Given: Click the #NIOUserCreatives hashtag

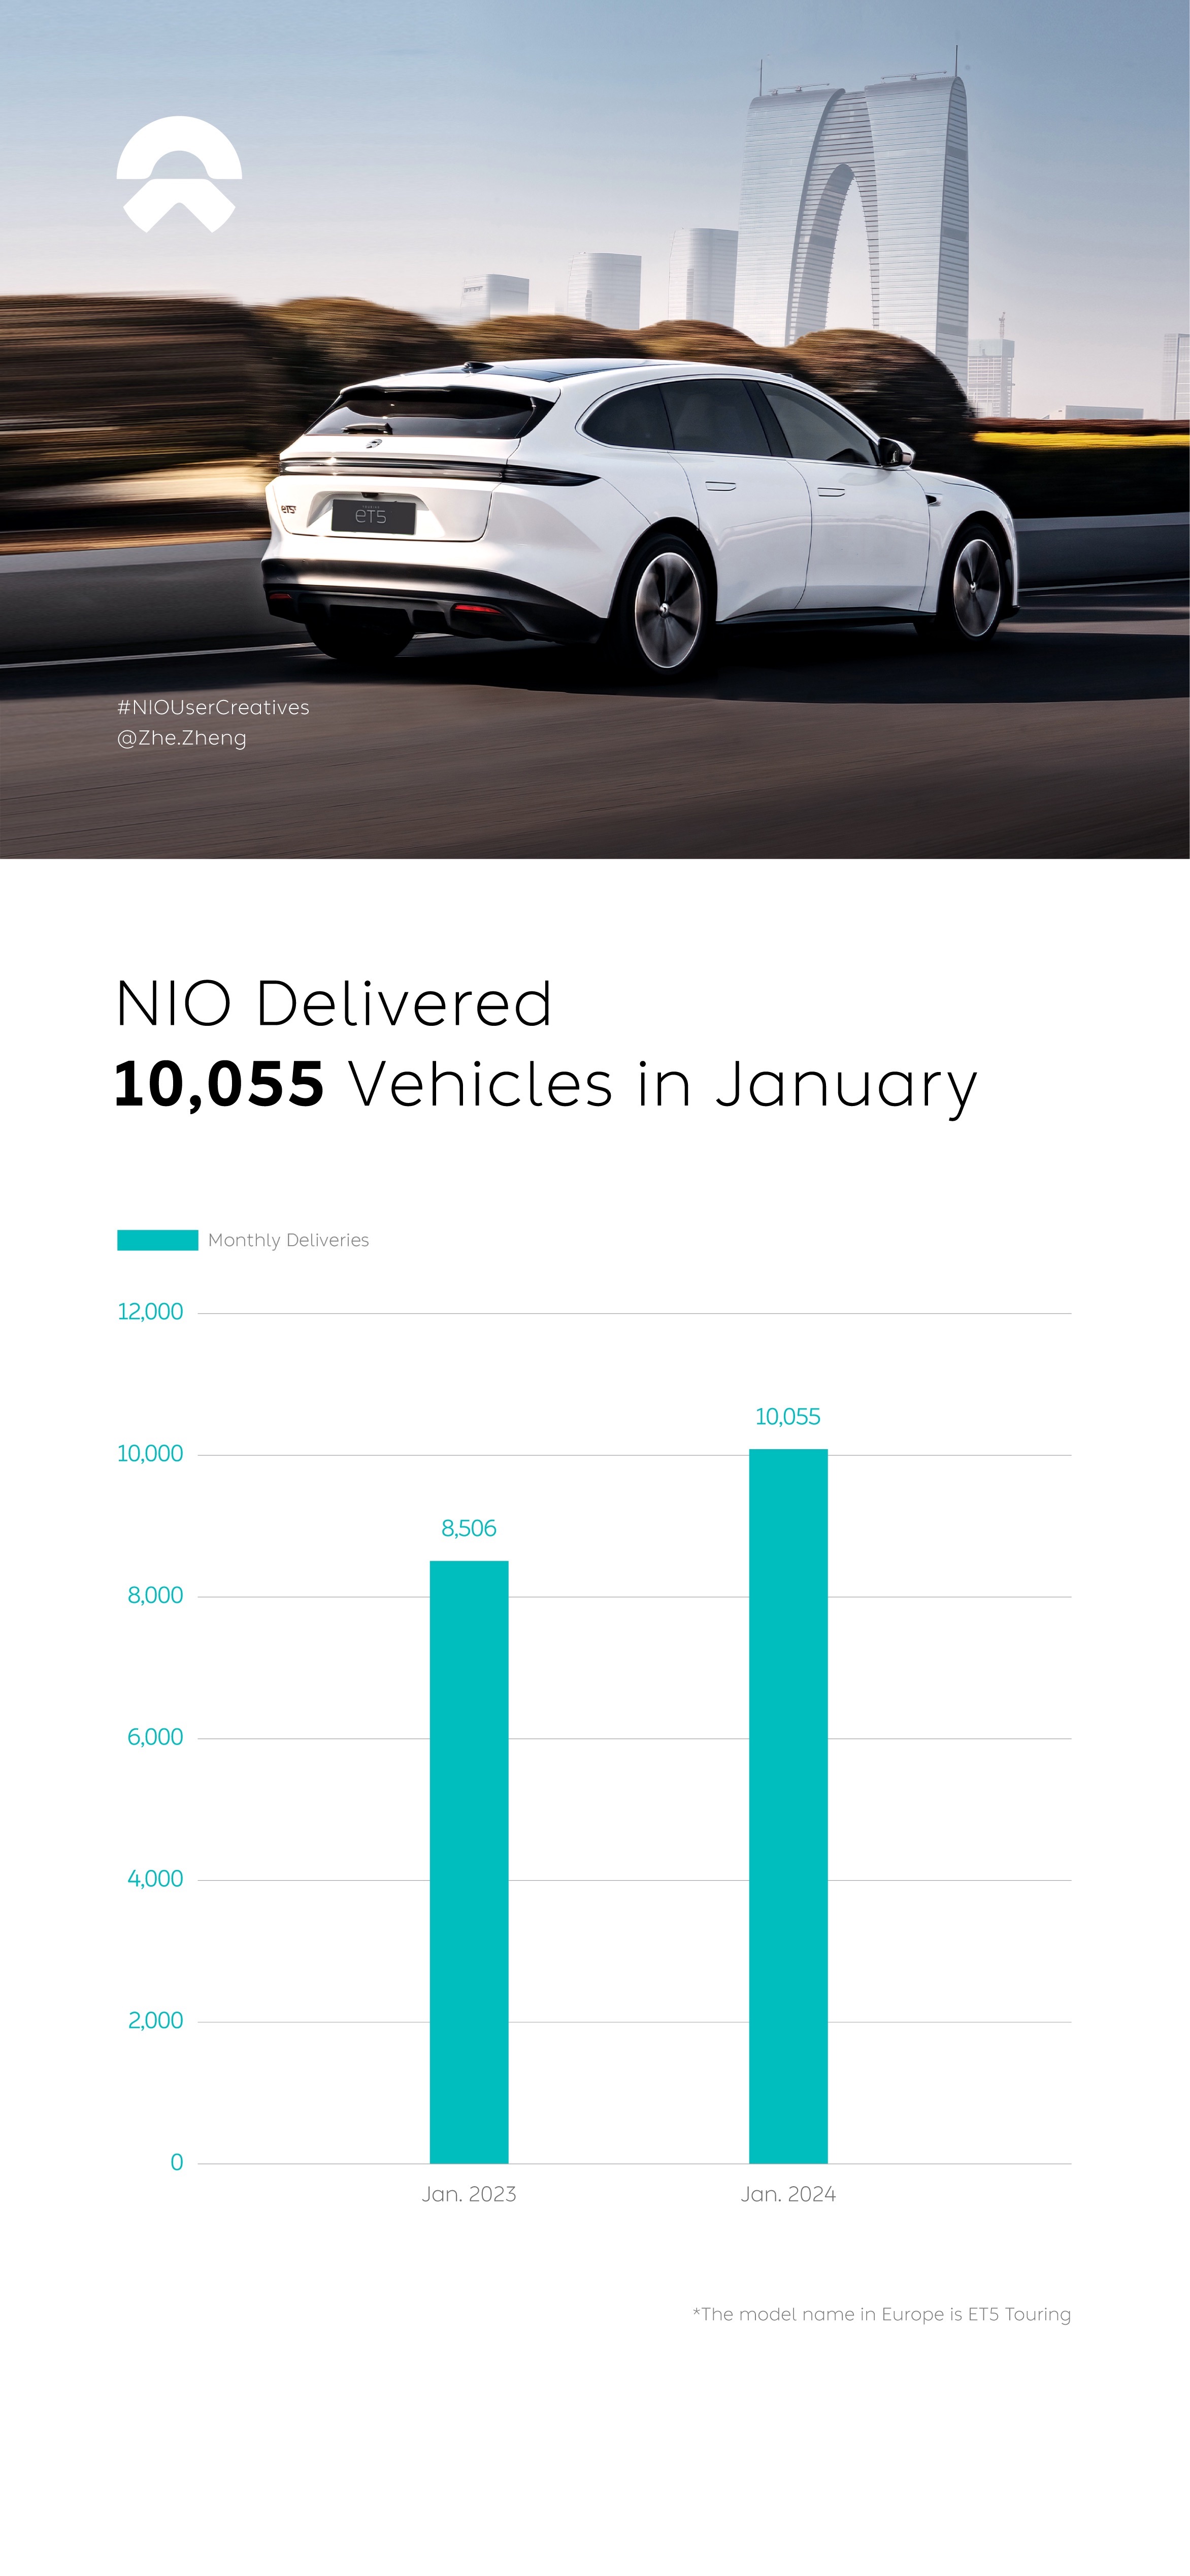Looking at the screenshot, I should click(x=213, y=707).
